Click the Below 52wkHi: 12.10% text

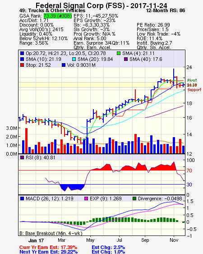click(43, 38)
